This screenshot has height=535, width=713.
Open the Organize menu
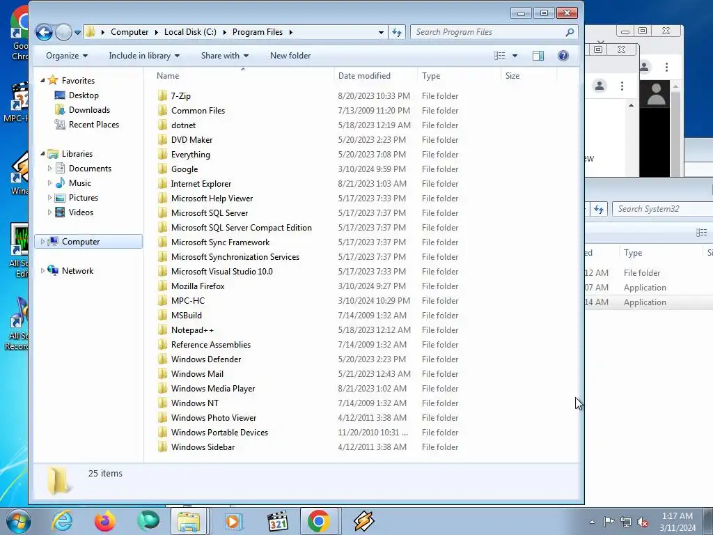coord(66,56)
